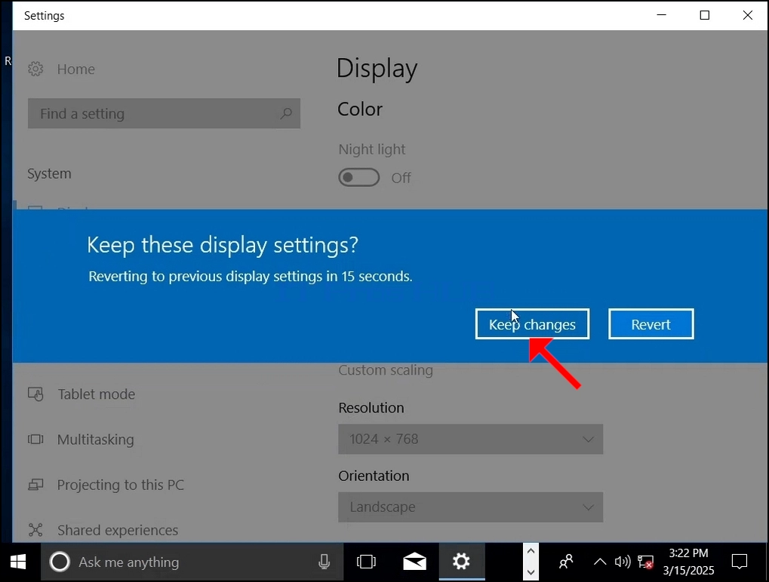Expand the Orientation Landscape dropdown
Viewport: 769px width, 582px height.
[470, 507]
